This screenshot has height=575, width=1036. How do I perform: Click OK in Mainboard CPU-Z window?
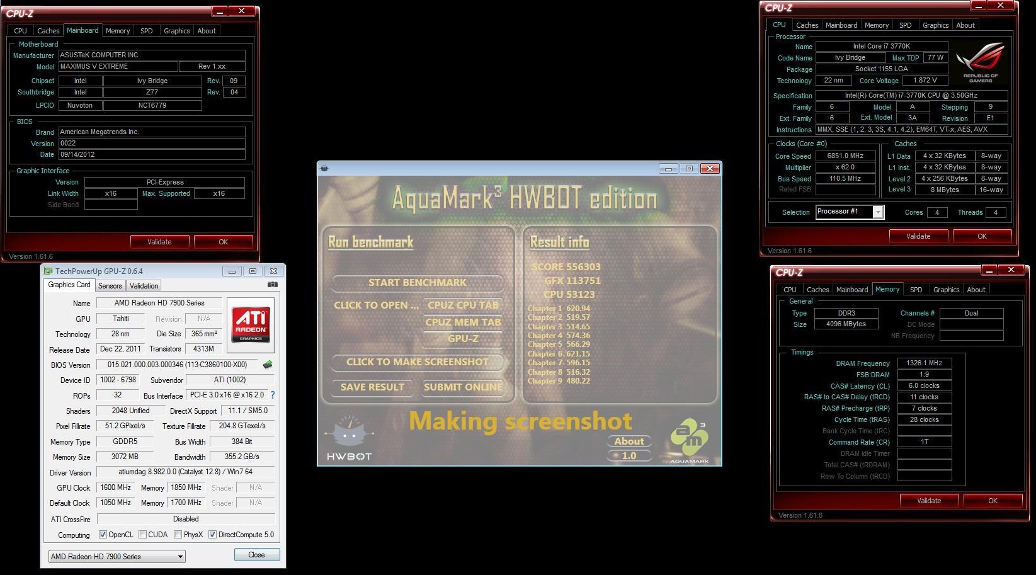[224, 242]
